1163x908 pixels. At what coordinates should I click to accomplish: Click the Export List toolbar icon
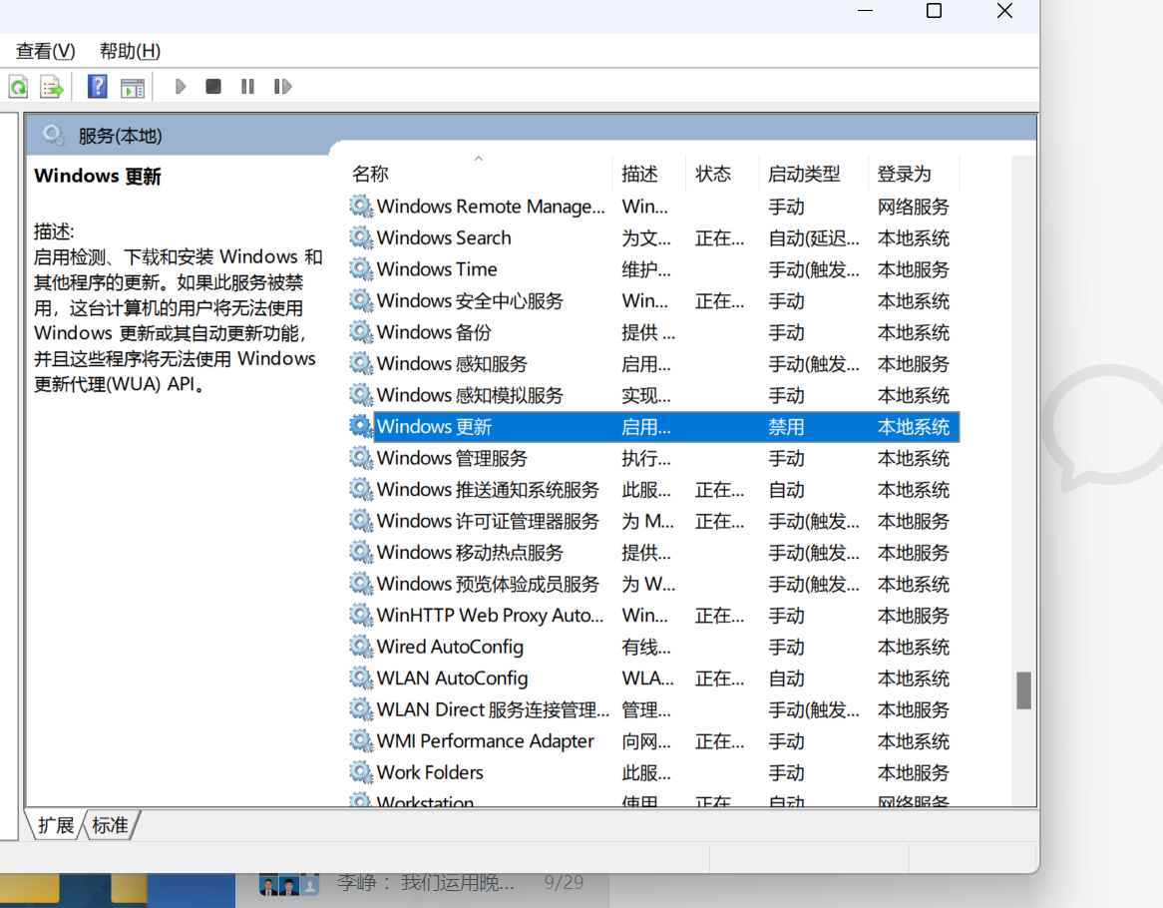(52, 87)
